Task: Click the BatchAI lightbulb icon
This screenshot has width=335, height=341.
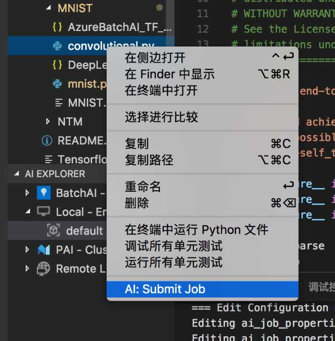Action: click(x=44, y=193)
